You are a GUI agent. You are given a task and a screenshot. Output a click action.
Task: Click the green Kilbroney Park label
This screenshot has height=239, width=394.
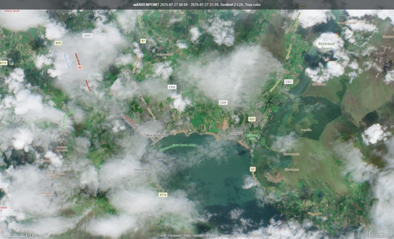point(253,137)
